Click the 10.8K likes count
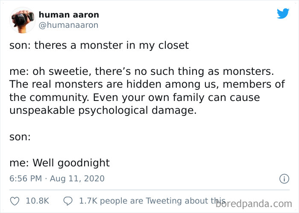The height and width of the screenshot is (213, 299). pyautogui.click(x=38, y=201)
